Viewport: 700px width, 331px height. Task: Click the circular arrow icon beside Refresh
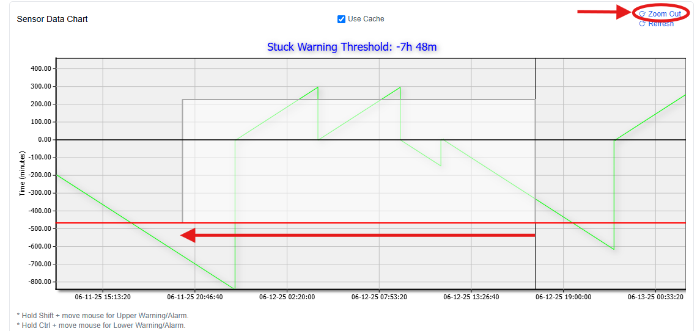(642, 24)
